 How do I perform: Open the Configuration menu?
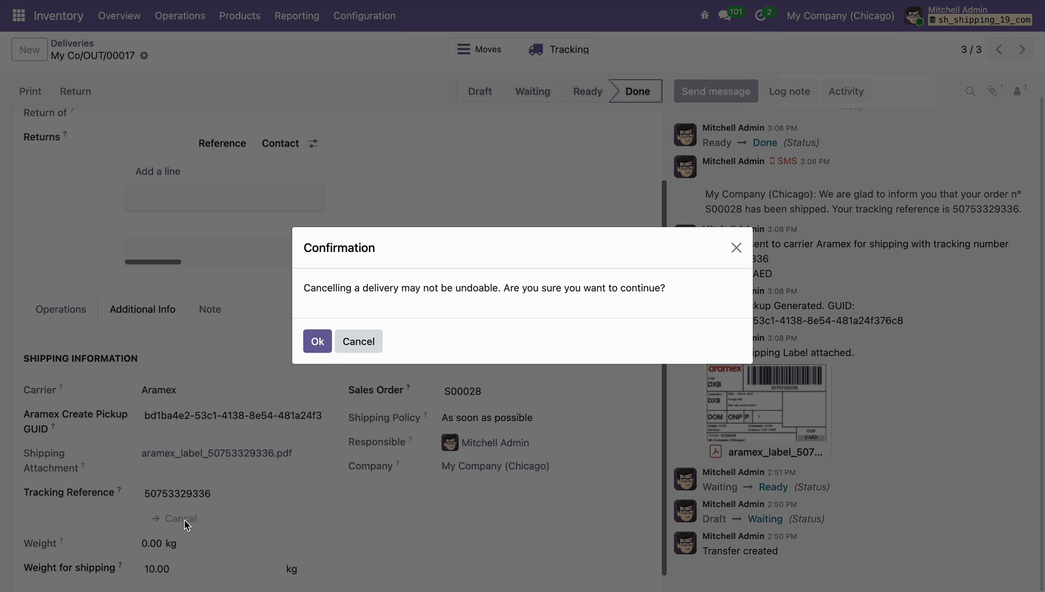click(x=364, y=16)
